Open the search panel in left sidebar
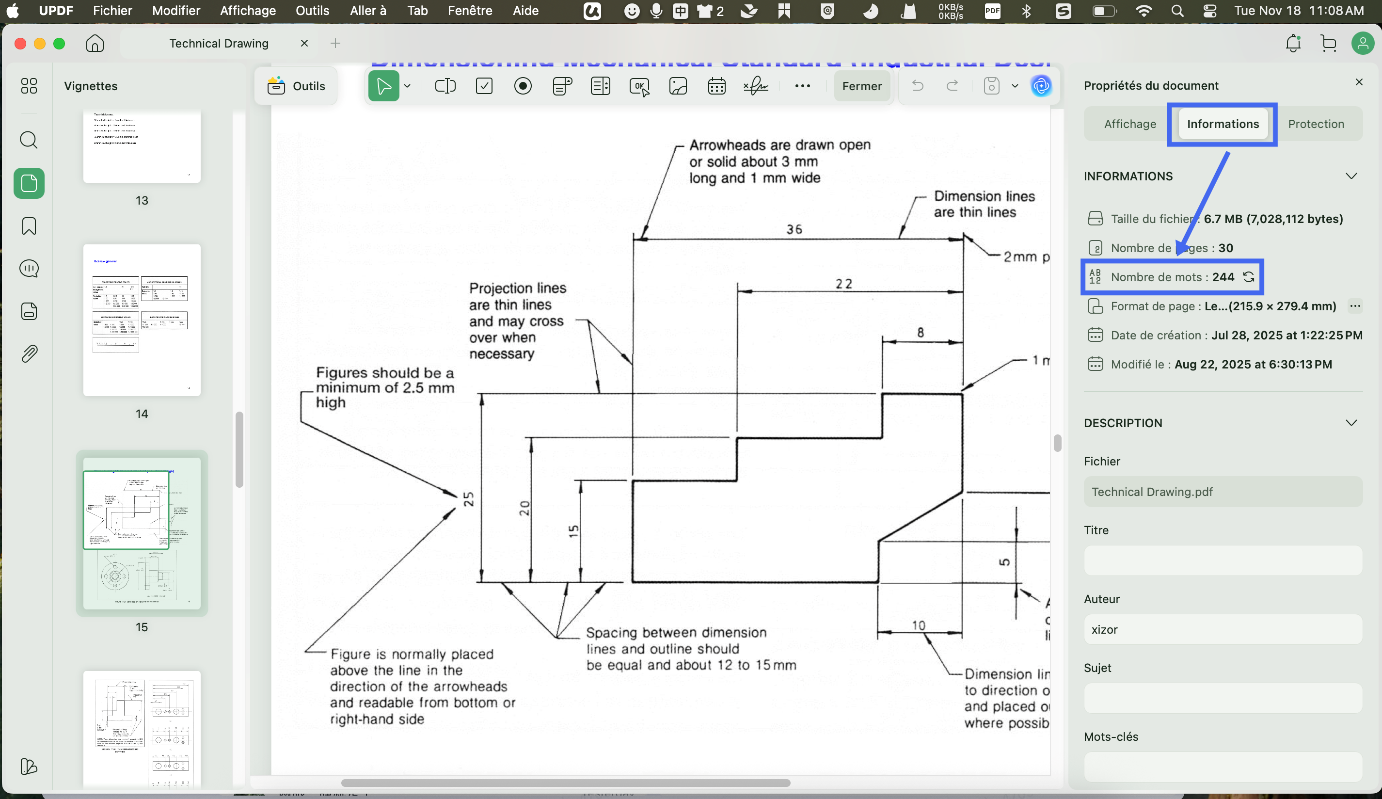Image resolution: width=1382 pixels, height=799 pixels. (29, 141)
